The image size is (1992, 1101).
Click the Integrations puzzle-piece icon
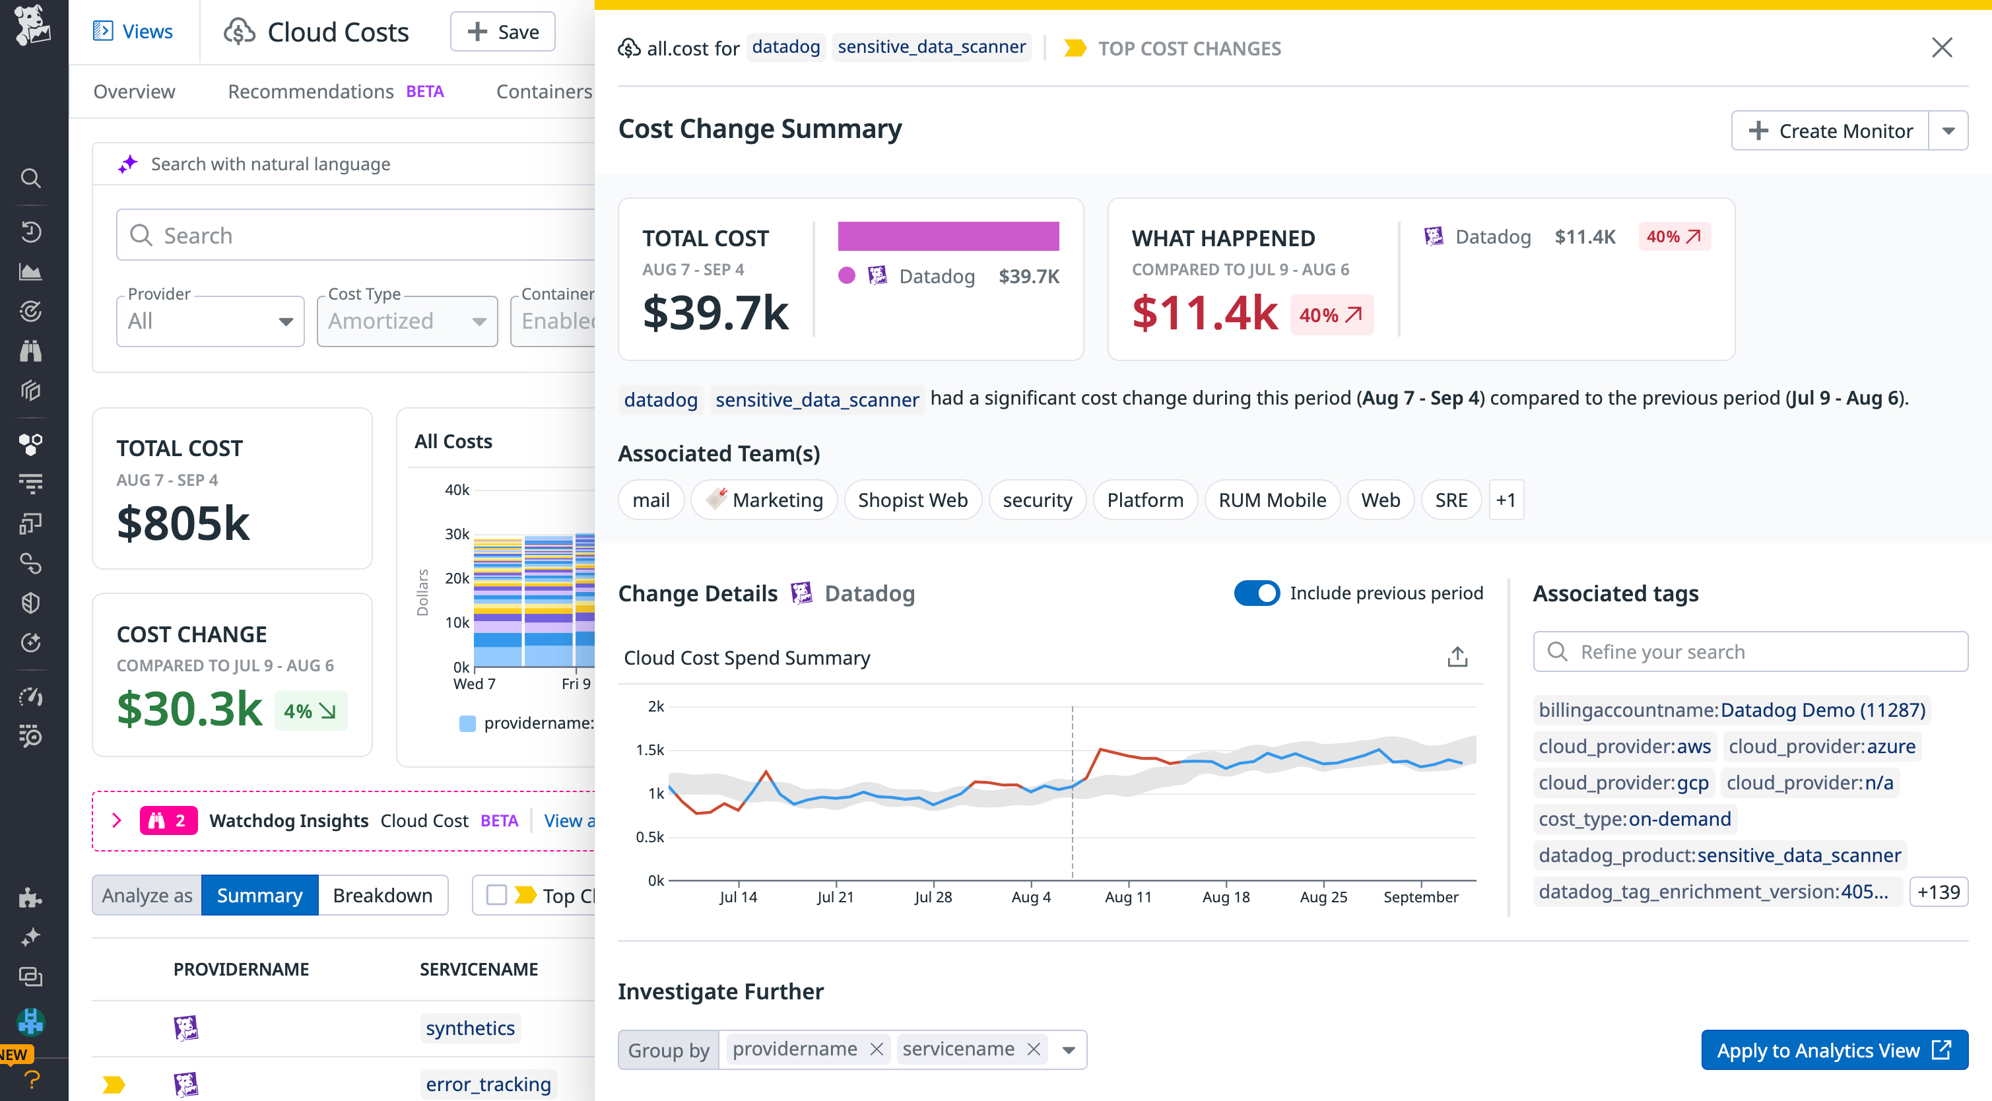click(31, 898)
